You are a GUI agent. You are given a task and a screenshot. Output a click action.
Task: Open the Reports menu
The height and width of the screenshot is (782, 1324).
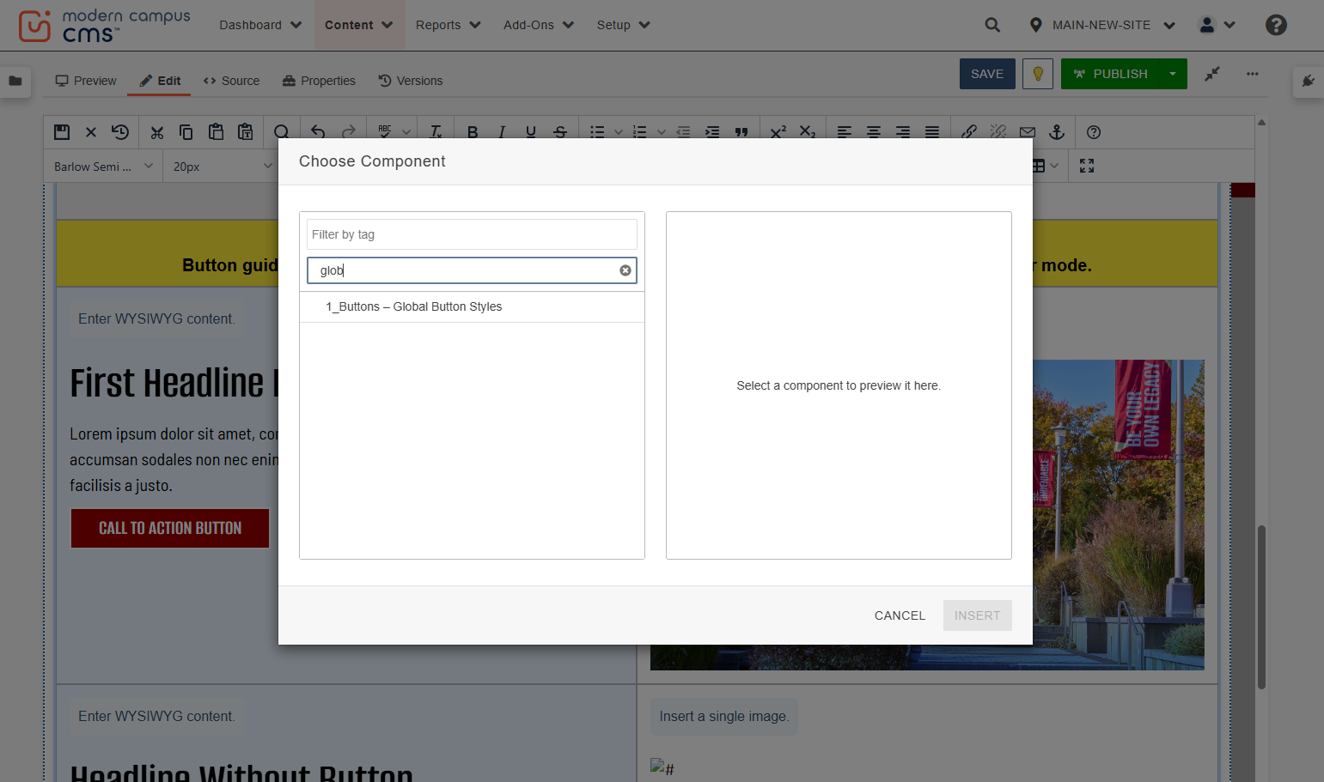(x=448, y=25)
